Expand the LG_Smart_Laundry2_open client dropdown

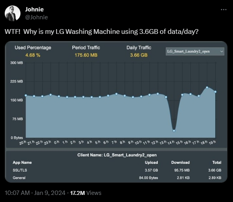pos(195,52)
